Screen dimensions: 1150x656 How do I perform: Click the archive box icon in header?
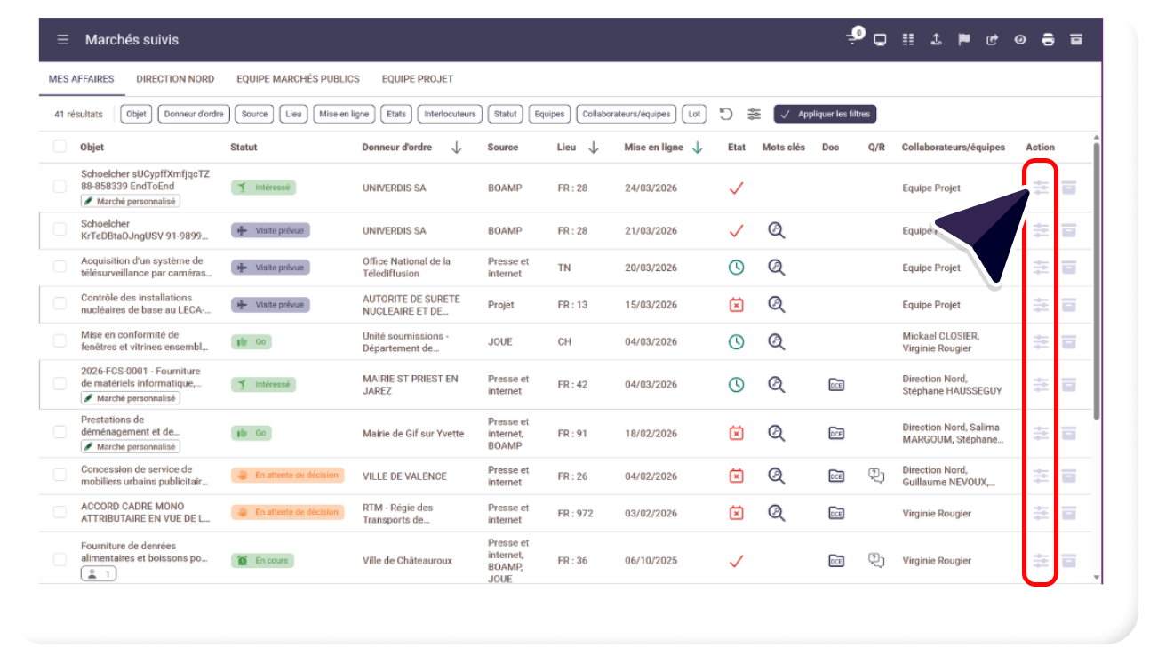click(x=1076, y=40)
